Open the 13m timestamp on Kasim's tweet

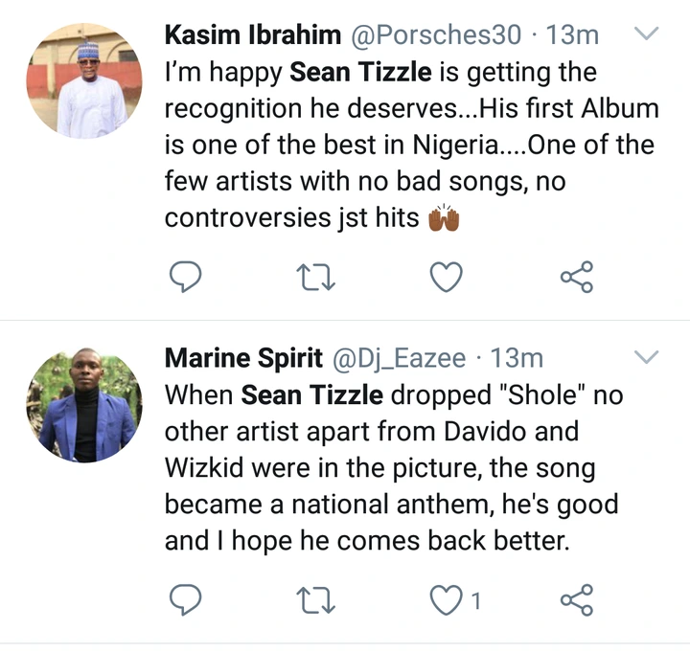pyautogui.click(x=572, y=35)
